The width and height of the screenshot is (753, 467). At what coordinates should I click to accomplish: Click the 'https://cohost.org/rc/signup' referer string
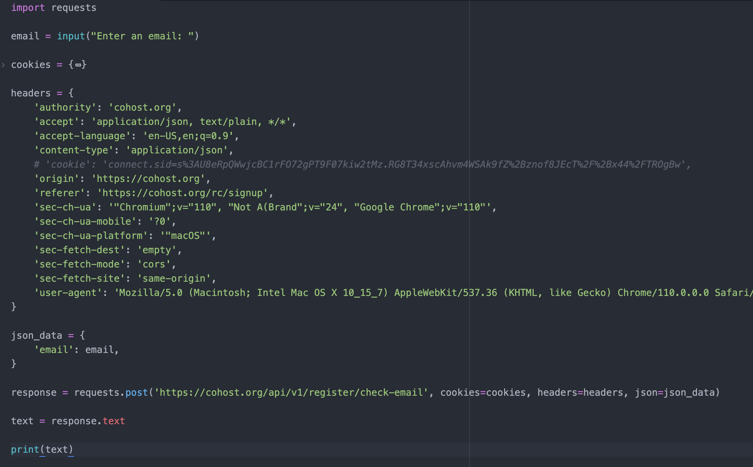182,193
